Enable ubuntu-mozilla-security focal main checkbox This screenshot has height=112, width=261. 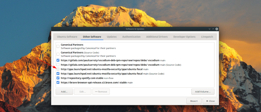pyautogui.click(x=58, y=69)
